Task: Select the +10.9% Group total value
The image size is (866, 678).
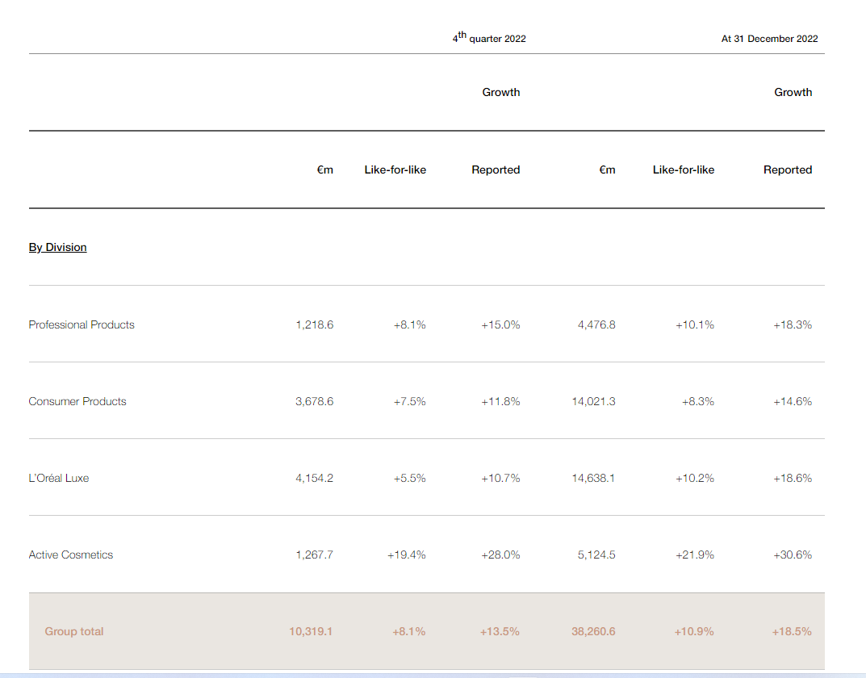Action: [x=694, y=632]
